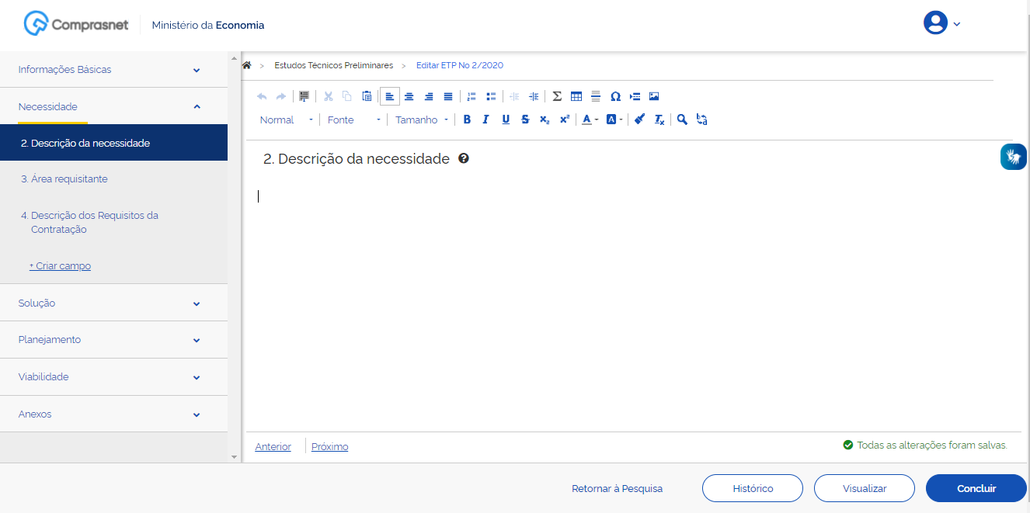Image resolution: width=1030 pixels, height=513 pixels.
Task: Open the find magnifier tool
Action: tap(682, 120)
